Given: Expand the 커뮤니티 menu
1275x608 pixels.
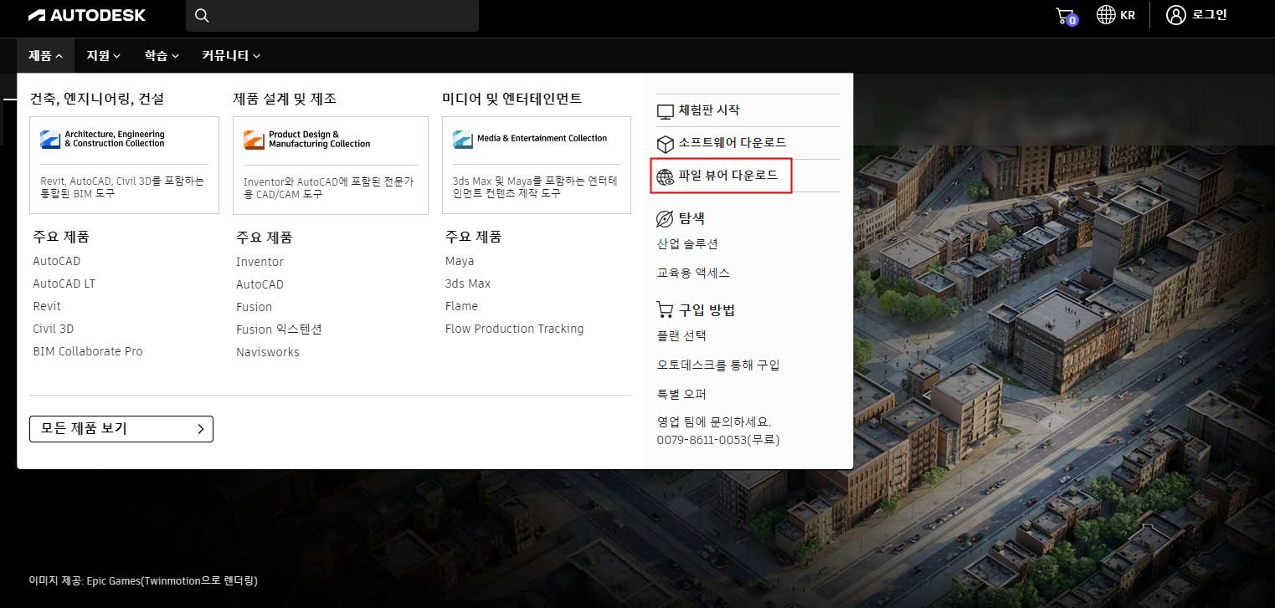Looking at the screenshot, I should 231,55.
